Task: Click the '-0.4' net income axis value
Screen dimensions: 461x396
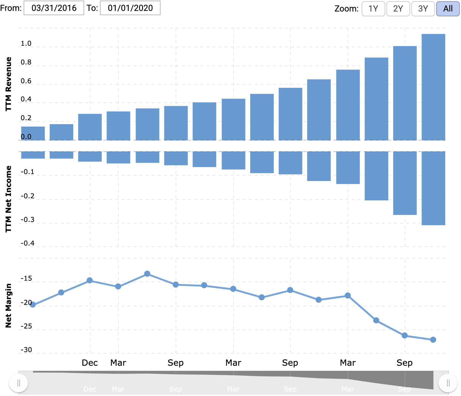Action: 28,243
